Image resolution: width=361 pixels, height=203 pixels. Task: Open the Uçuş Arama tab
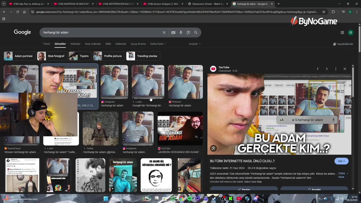[138, 44]
